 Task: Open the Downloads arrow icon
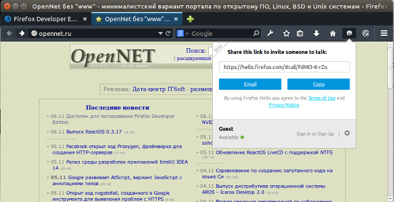pyautogui.click(x=316, y=33)
